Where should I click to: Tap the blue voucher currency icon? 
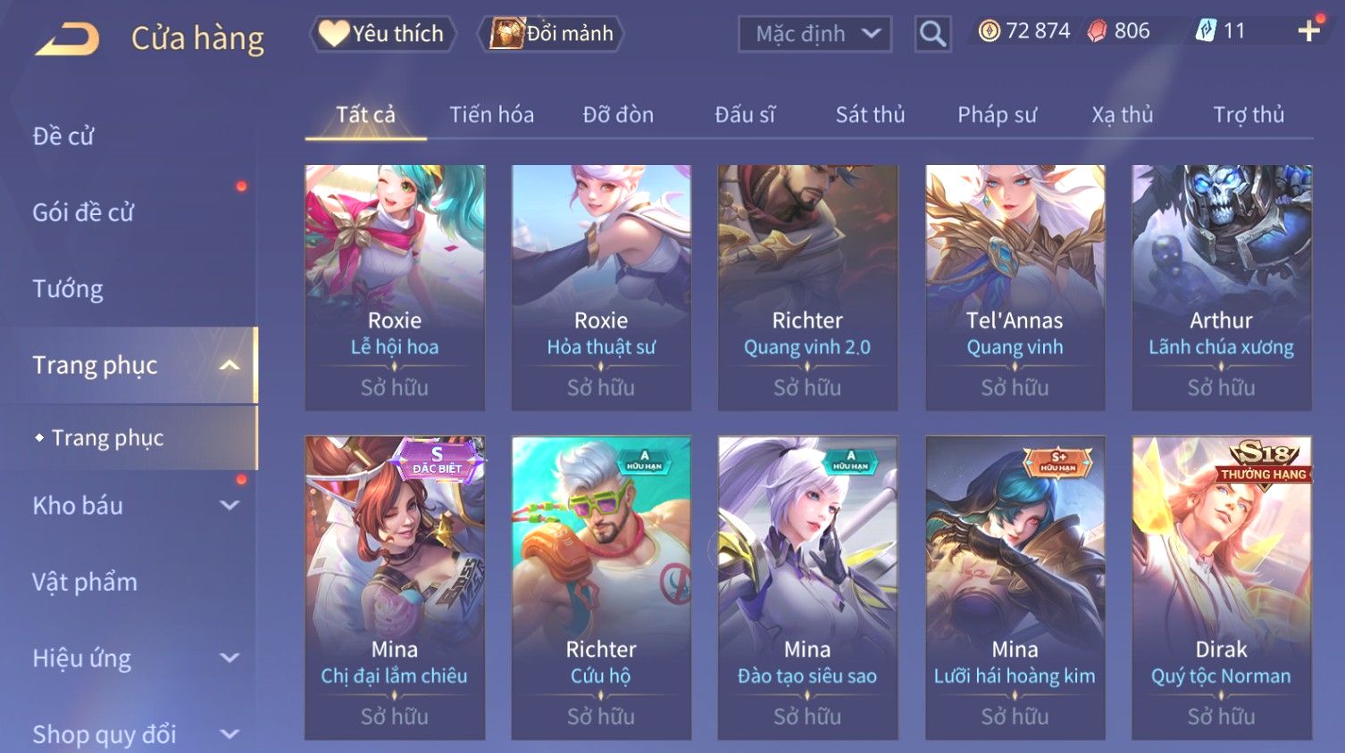1206,31
